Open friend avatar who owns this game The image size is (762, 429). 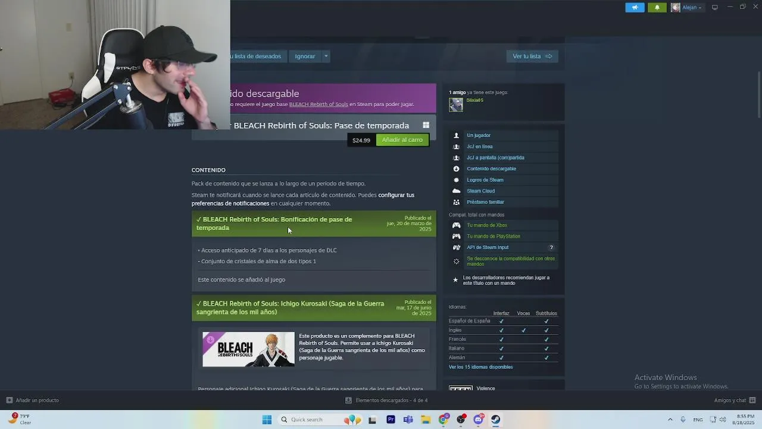[456, 104]
